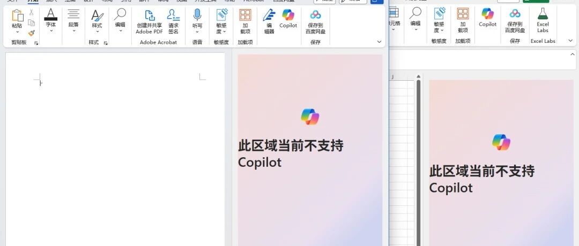The image size is (579, 246).
Task: Open the 剪贴板 dialog launcher
Action: click(x=36, y=43)
